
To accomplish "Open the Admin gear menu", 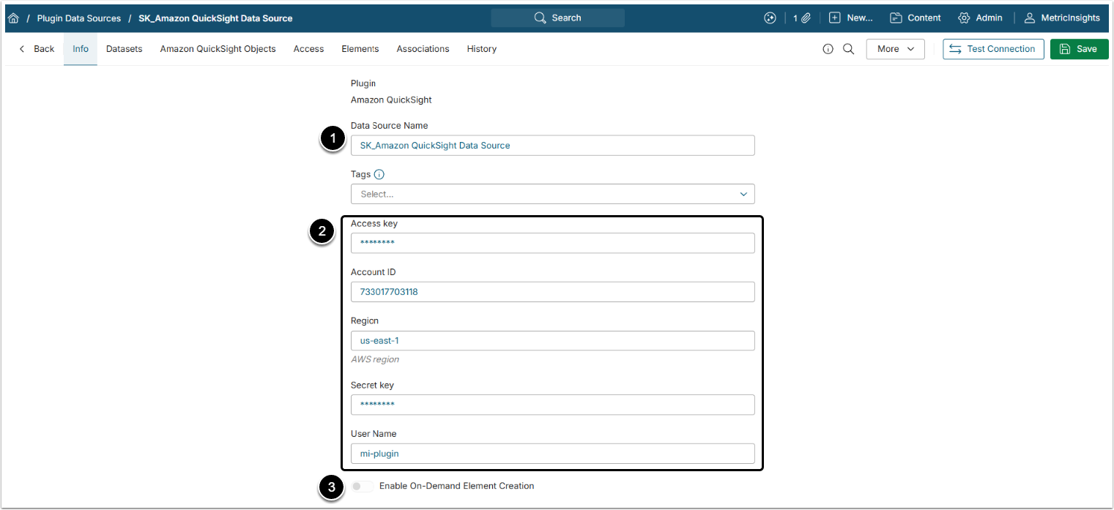I will click(980, 18).
